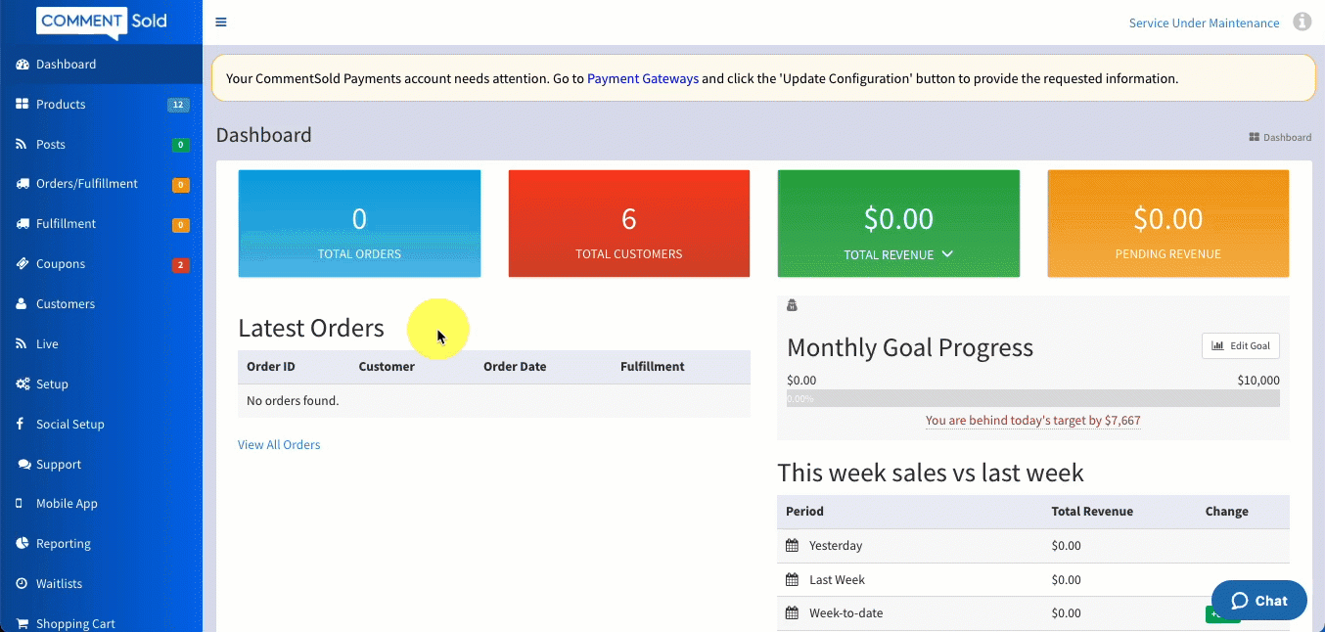Open the Chat support button
1325x632 pixels.
pyautogui.click(x=1258, y=601)
